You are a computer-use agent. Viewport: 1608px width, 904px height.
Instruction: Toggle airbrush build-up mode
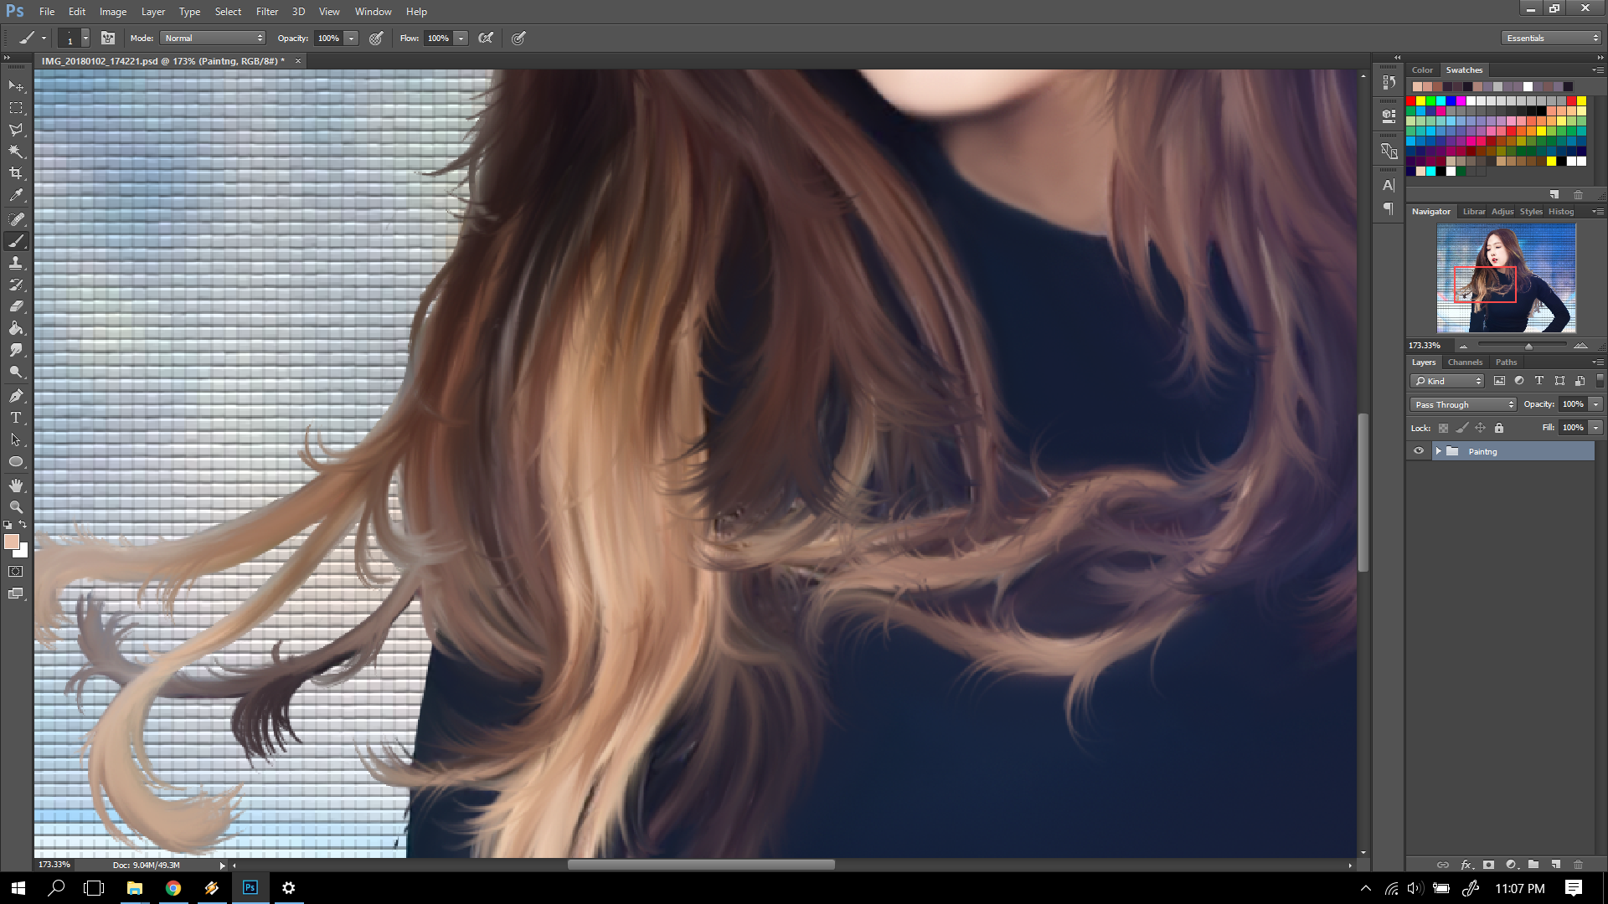click(486, 38)
